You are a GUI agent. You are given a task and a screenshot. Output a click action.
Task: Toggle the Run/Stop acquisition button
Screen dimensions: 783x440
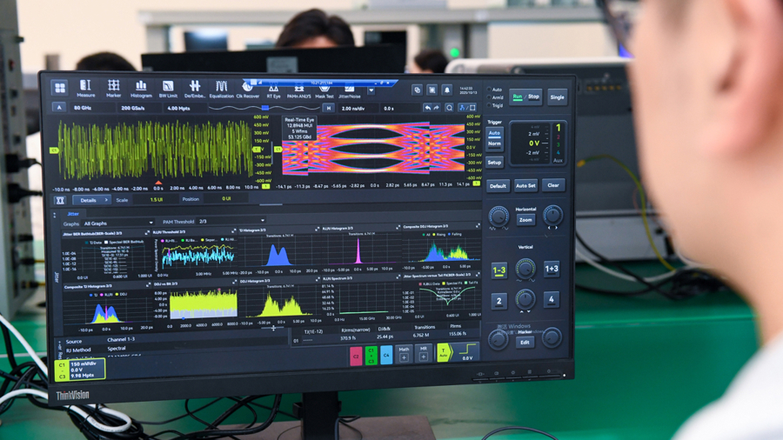(x=525, y=97)
